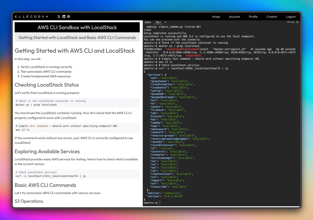Image resolution: width=313 pixels, height=220 pixels.
Task: Open the Profile menu item
Action: click(253, 17)
